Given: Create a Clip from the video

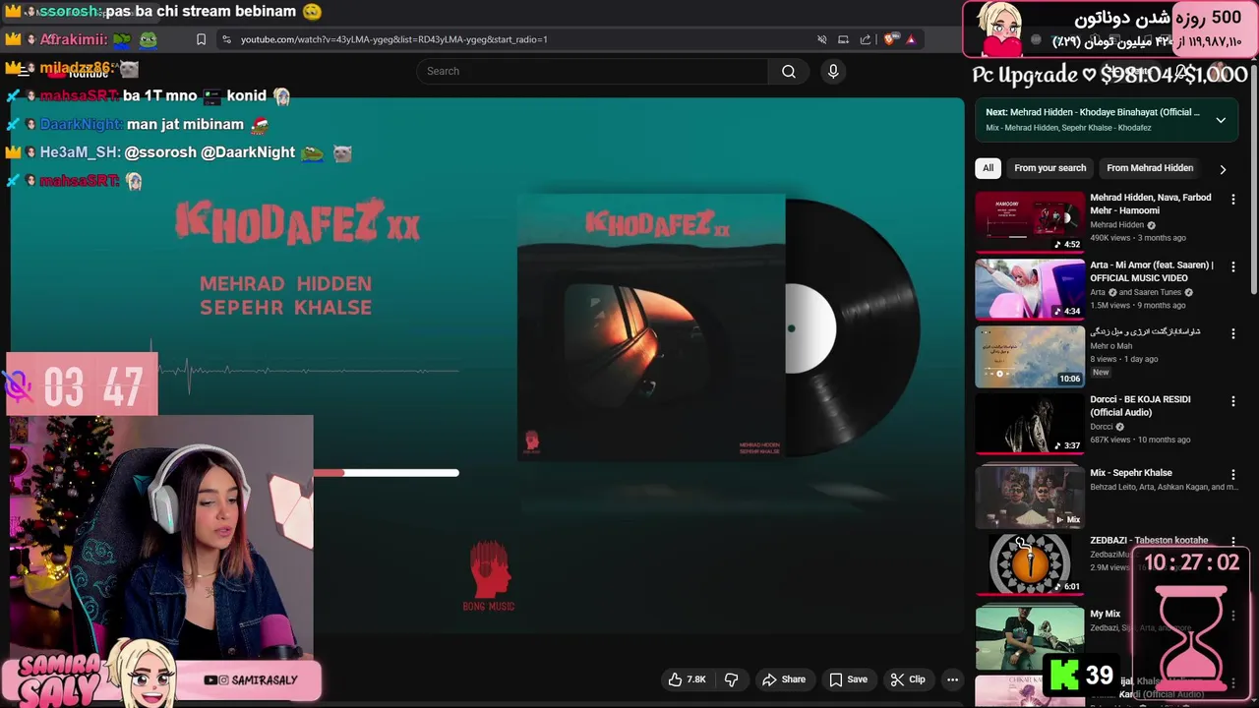Looking at the screenshot, I should tap(907, 679).
